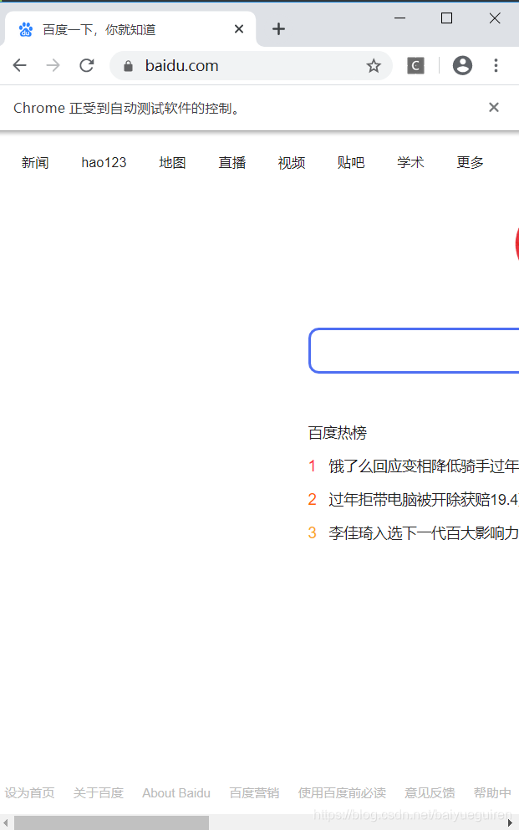Click footer link 百度营销
Image resolution: width=519 pixels, height=830 pixels.
(x=254, y=793)
